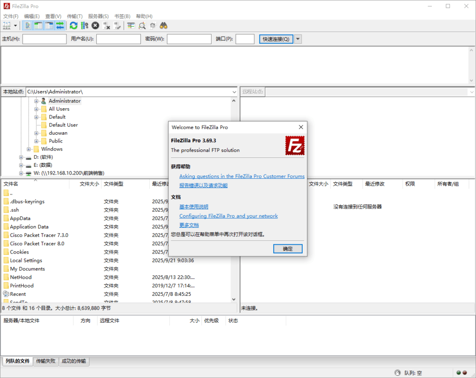Open the quickconnect history dropdown

click(297, 39)
